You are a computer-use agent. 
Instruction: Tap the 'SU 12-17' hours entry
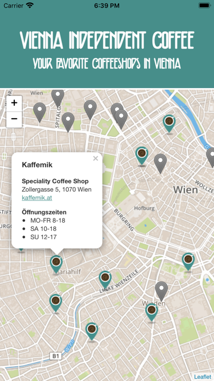[x=44, y=237]
